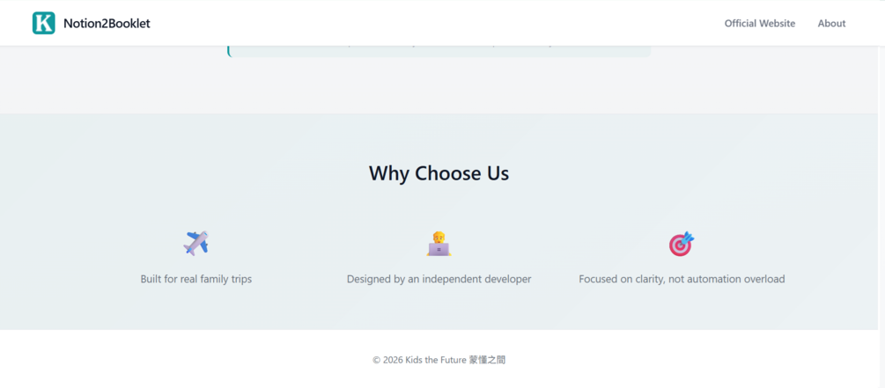Click the Chinese text 蒙懂之間 in footer
Screen dimensions: 885x388
tap(487, 360)
